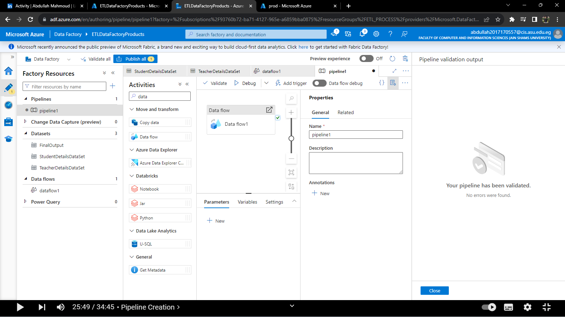Click the zoom-to-fit icon on canvas
The height and width of the screenshot is (317, 565).
[291, 173]
